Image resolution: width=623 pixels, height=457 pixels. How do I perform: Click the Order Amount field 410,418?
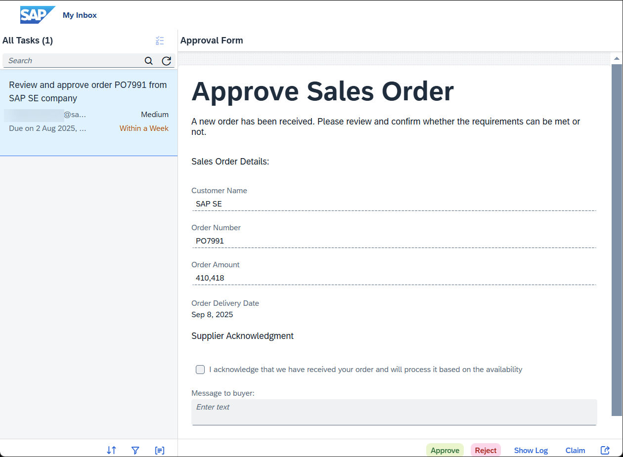click(x=394, y=278)
